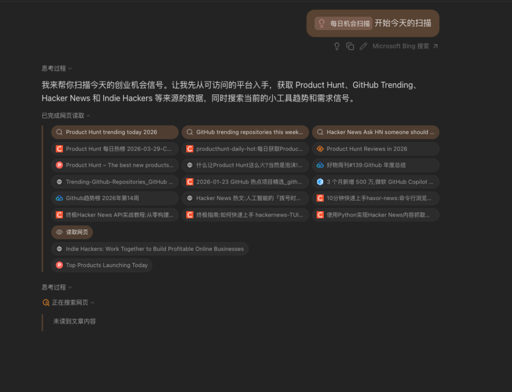Click CSDN icon beside Product Hunt 每日热榜
Viewport: 512px width, 392px height.
pyautogui.click(x=59, y=149)
